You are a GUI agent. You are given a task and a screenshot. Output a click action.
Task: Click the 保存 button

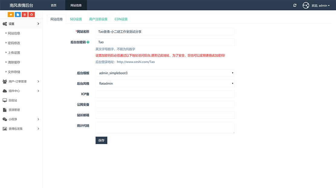101,140
